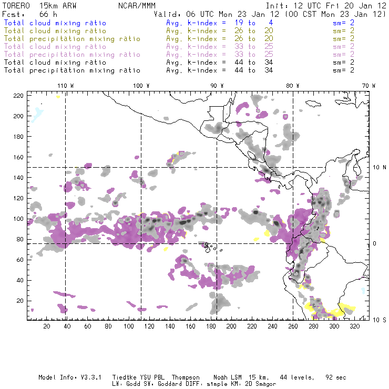Click the '220' tick label on the vertical axis
The width and height of the screenshot is (389, 389).
tap(18, 96)
